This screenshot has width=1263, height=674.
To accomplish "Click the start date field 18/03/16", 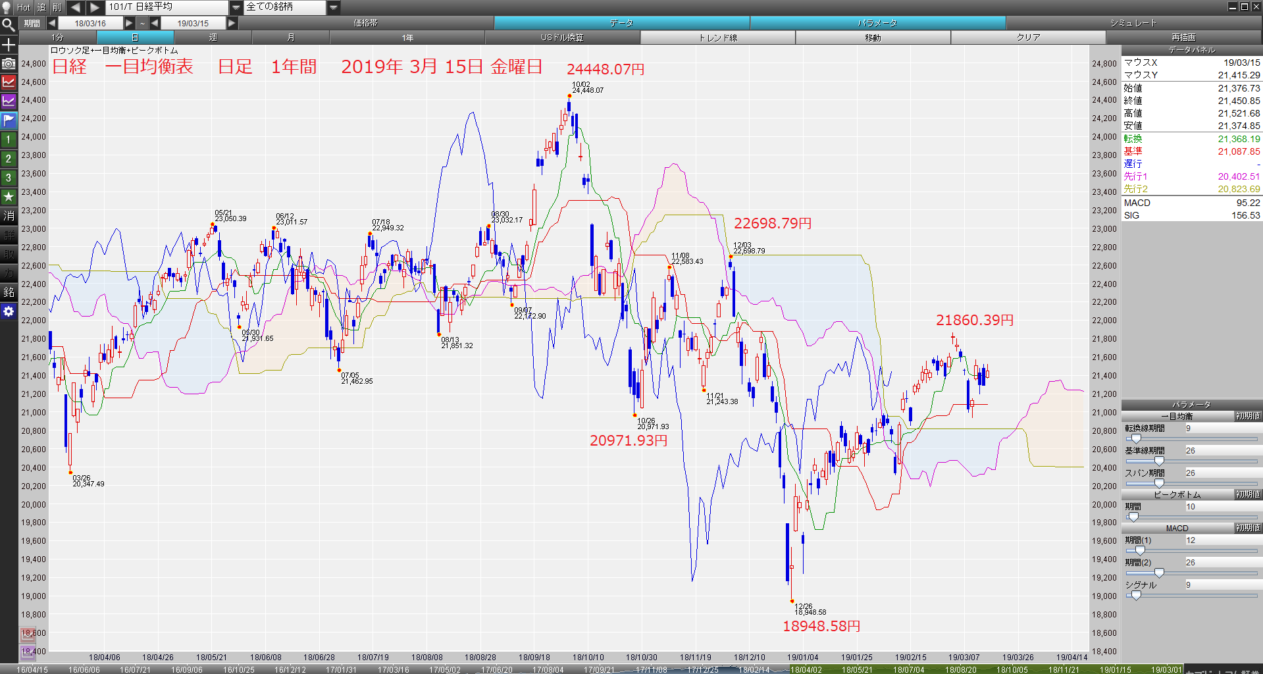I will [x=90, y=23].
